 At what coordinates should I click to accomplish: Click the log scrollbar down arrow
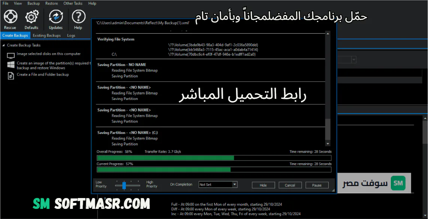coord(328,144)
